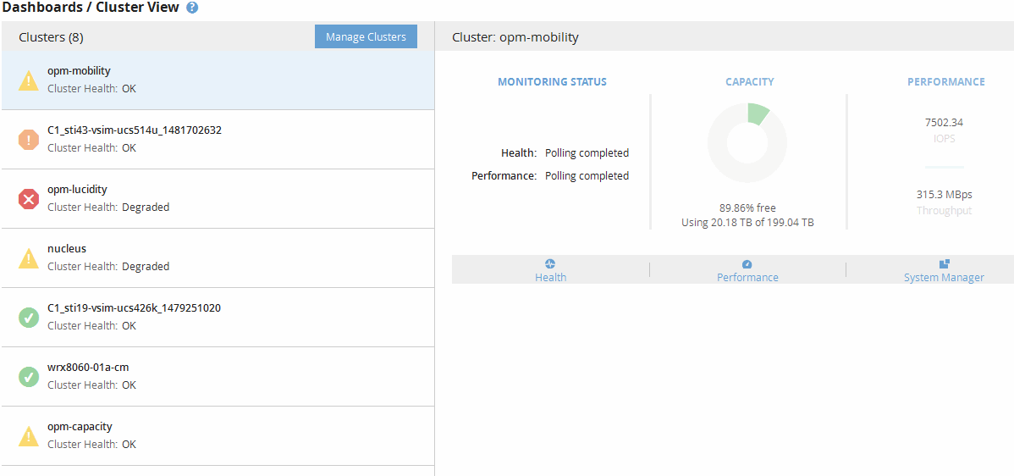
Task: Click the capacity donut chart
Action: (x=747, y=142)
